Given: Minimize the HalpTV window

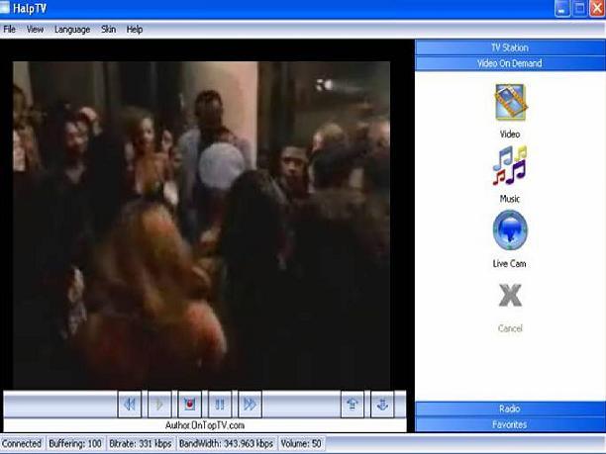Looking at the screenshot, I should click(x=562, y=9).
